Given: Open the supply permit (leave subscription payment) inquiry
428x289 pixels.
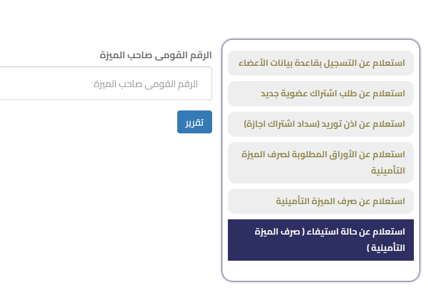Looking at the screenshot, I should click(321, 124).
